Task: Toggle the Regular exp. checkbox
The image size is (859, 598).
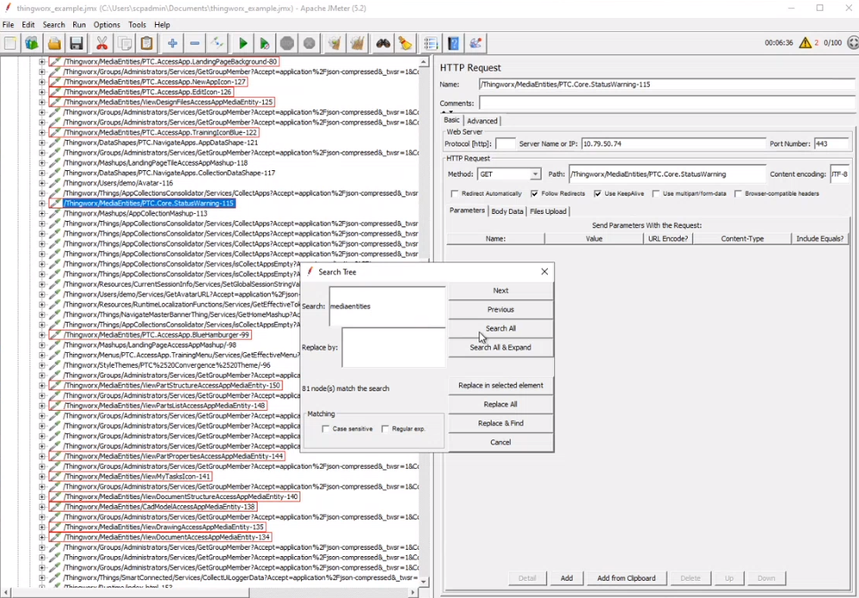Action: pos(386,429)
